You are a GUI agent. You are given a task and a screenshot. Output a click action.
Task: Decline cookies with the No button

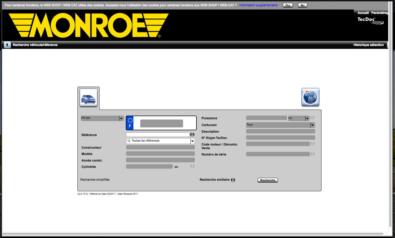(303, 5)
